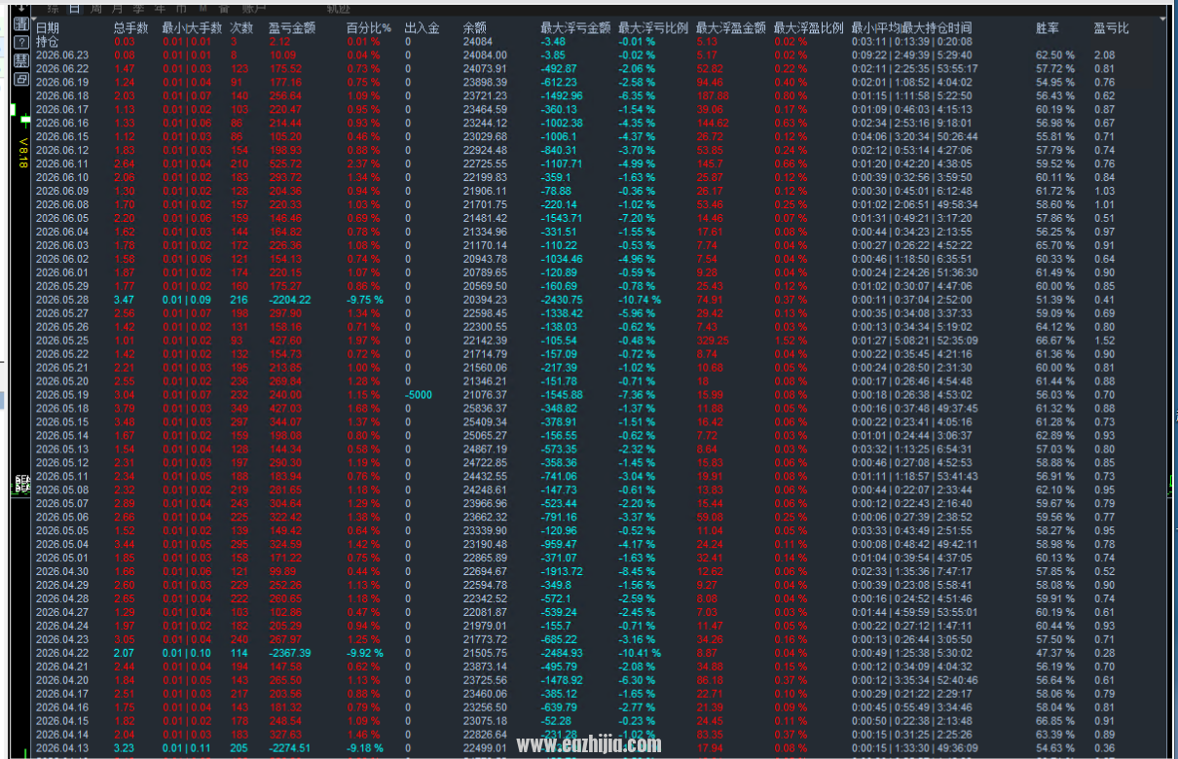Click the 329.25 max floating profit cell
The width and height of the screenshot is (1178, 759).
click(x=713, y=341)
